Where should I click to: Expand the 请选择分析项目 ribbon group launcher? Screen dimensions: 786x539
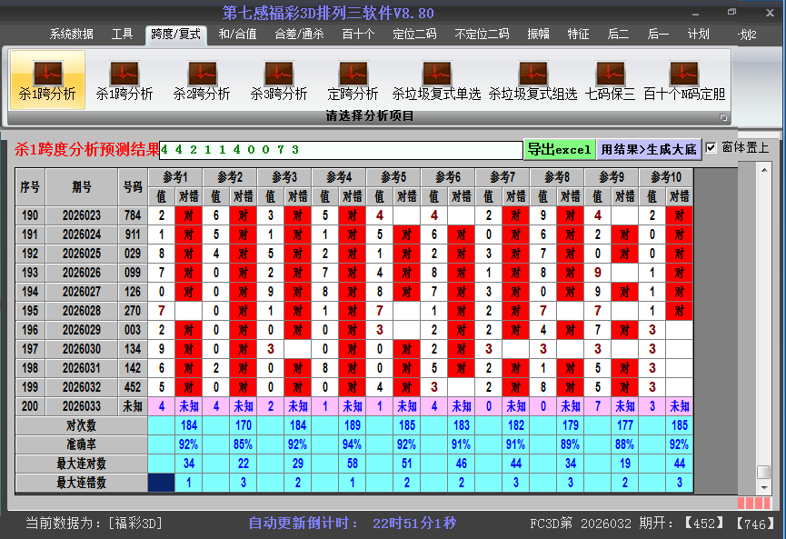pyautogui.click(x=724, y=117)
